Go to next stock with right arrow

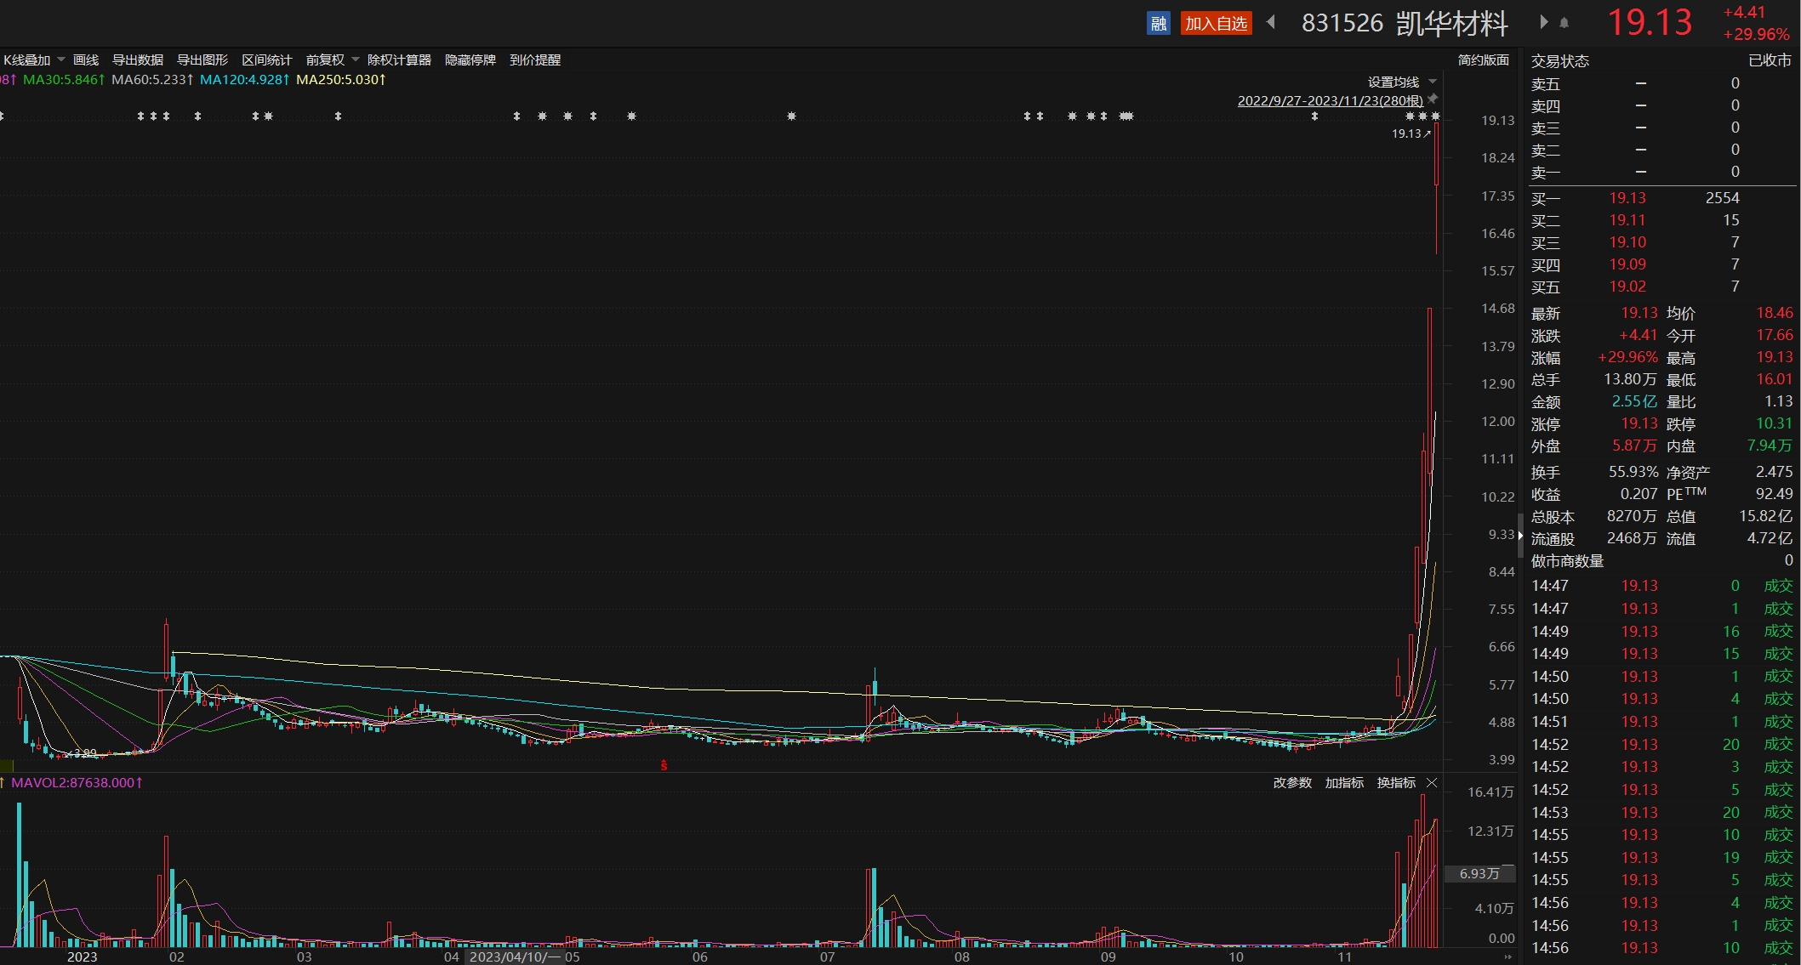coord(1543,22)
